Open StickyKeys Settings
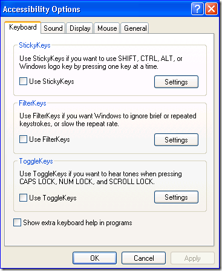 pyautogui.click(x=176, y=81)
